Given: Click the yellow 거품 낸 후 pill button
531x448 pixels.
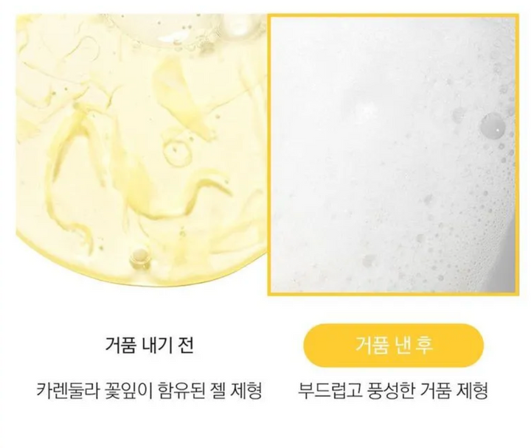Looking at the screenshot, I should [x=393, y=346].
